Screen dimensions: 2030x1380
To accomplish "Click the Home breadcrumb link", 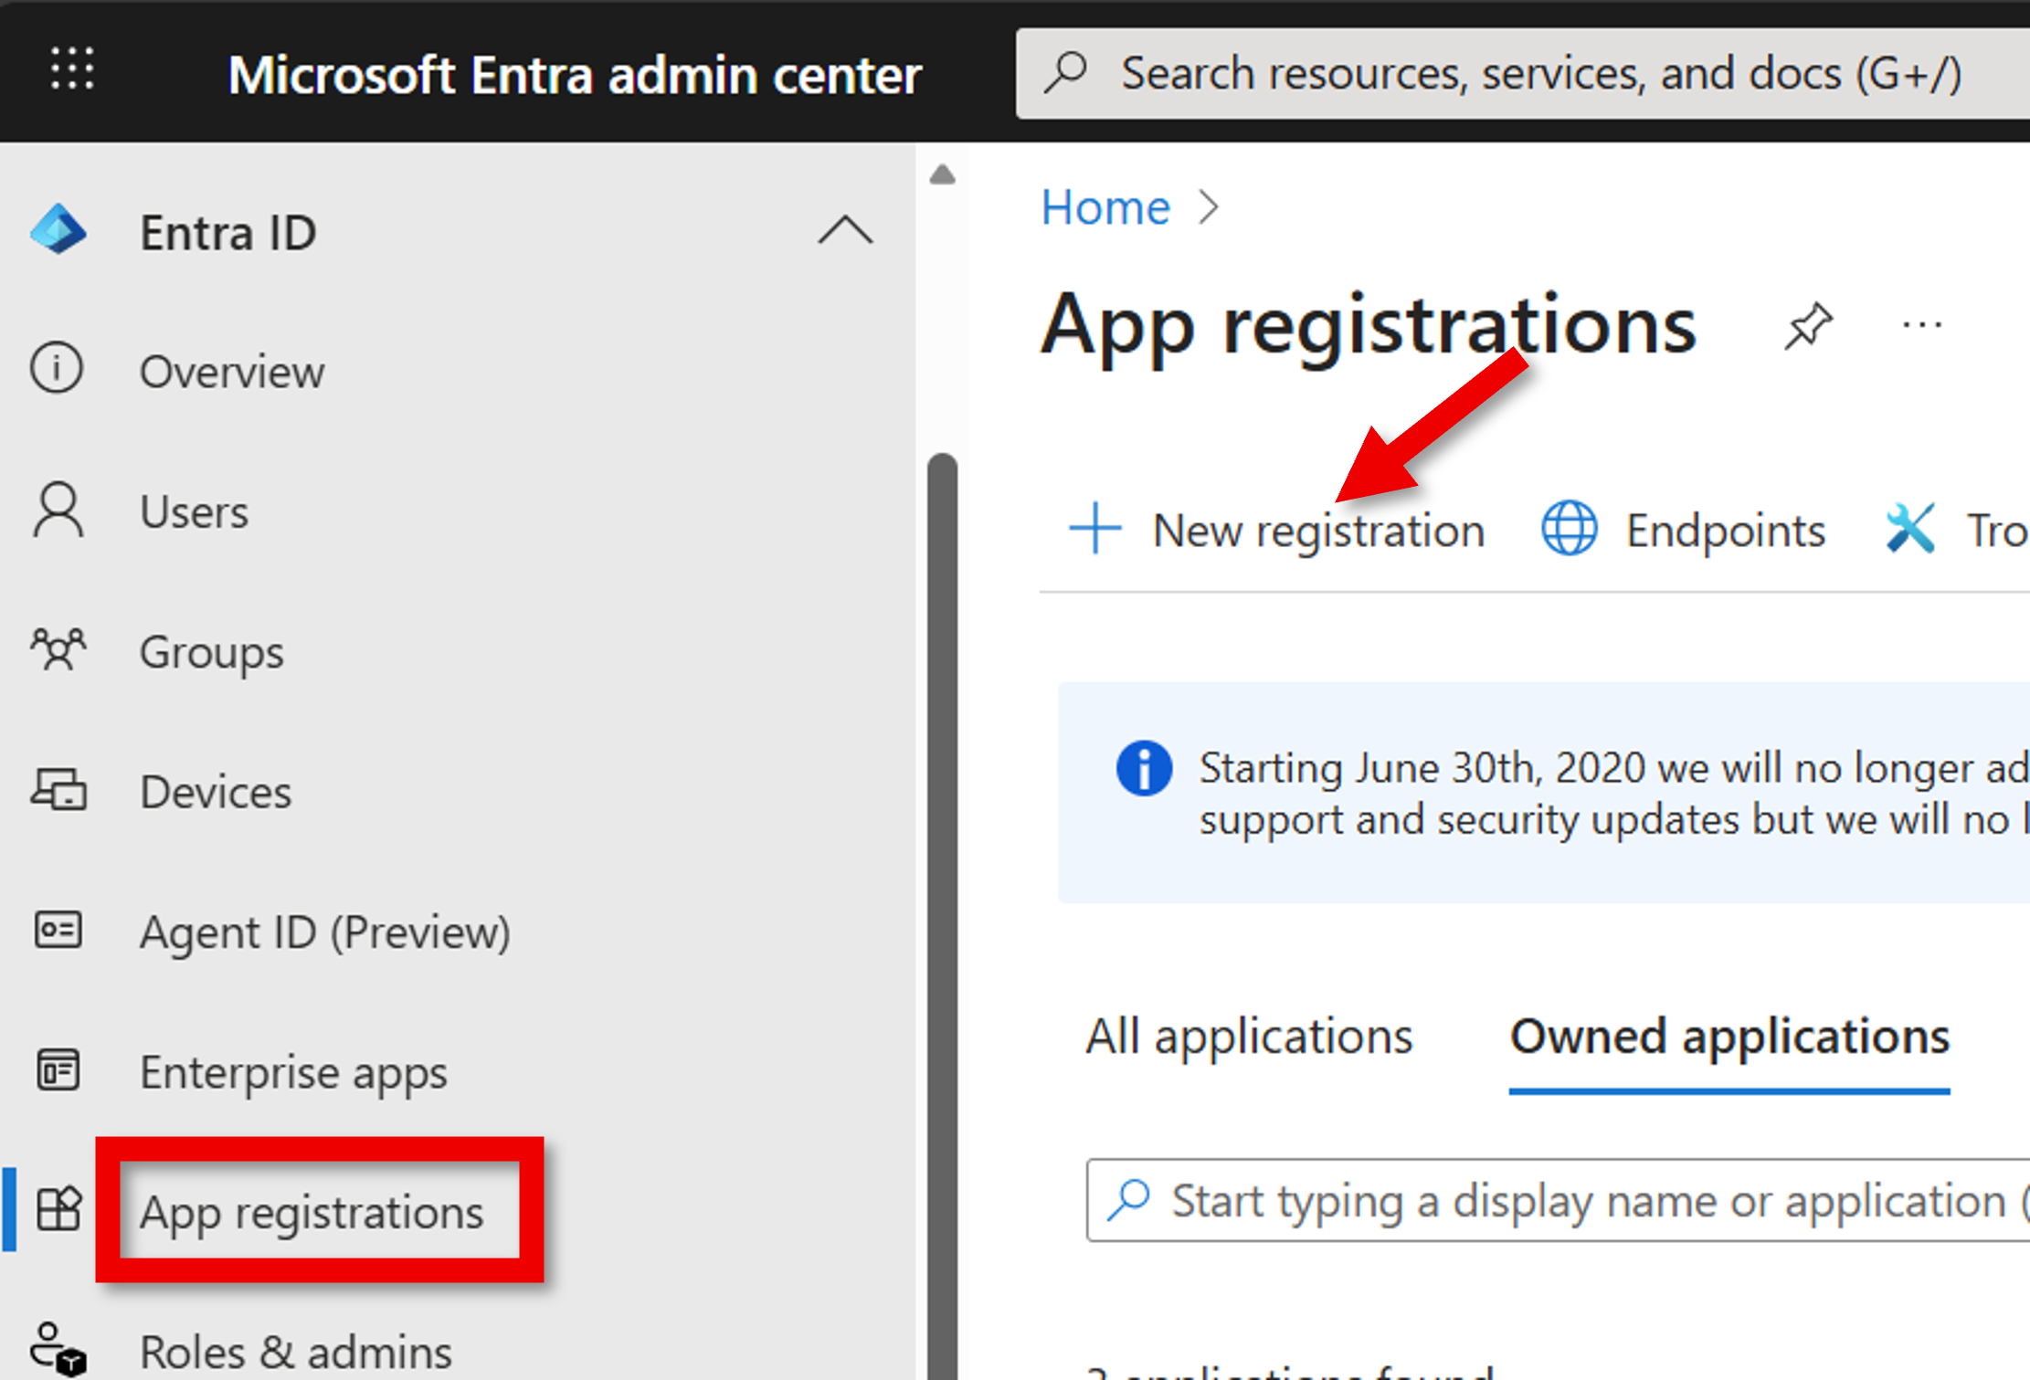I will [1105, 207].
